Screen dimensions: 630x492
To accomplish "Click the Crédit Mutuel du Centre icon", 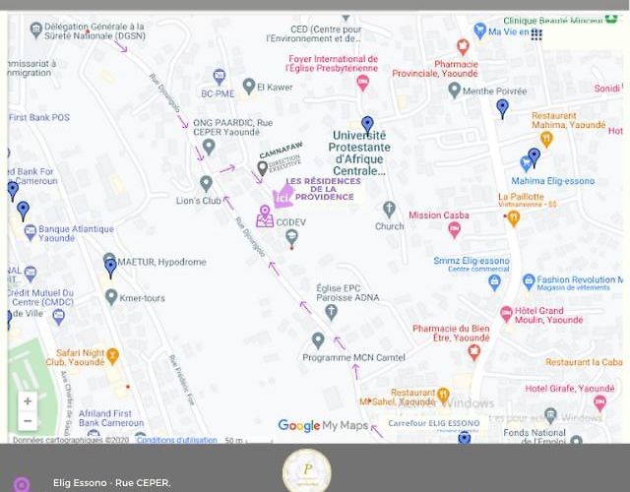I will (59, 317).
